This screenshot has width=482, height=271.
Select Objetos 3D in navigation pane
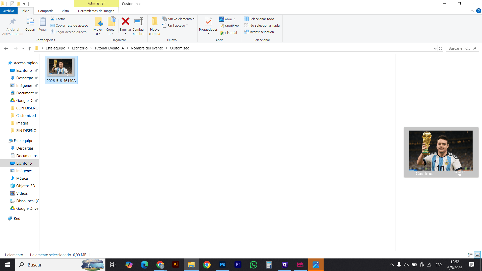click(23, 186)
